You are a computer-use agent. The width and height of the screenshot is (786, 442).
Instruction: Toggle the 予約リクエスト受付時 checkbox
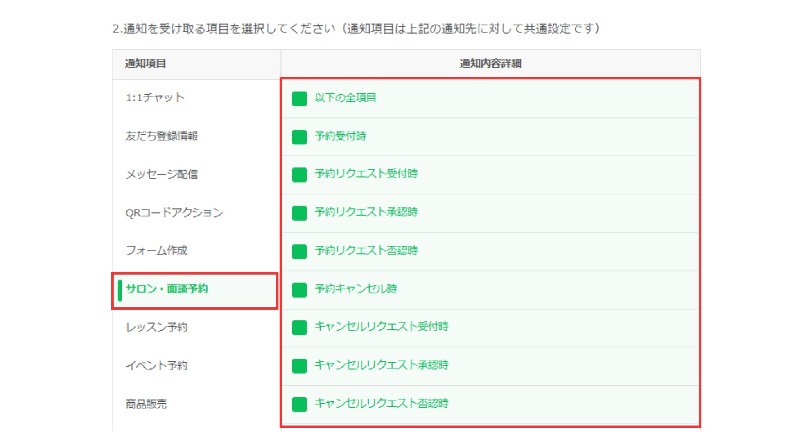[299, 175]
